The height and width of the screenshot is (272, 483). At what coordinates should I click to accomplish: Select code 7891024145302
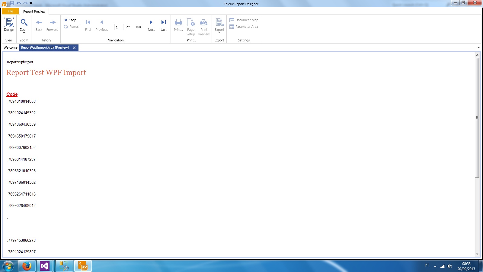click(22, 113)
